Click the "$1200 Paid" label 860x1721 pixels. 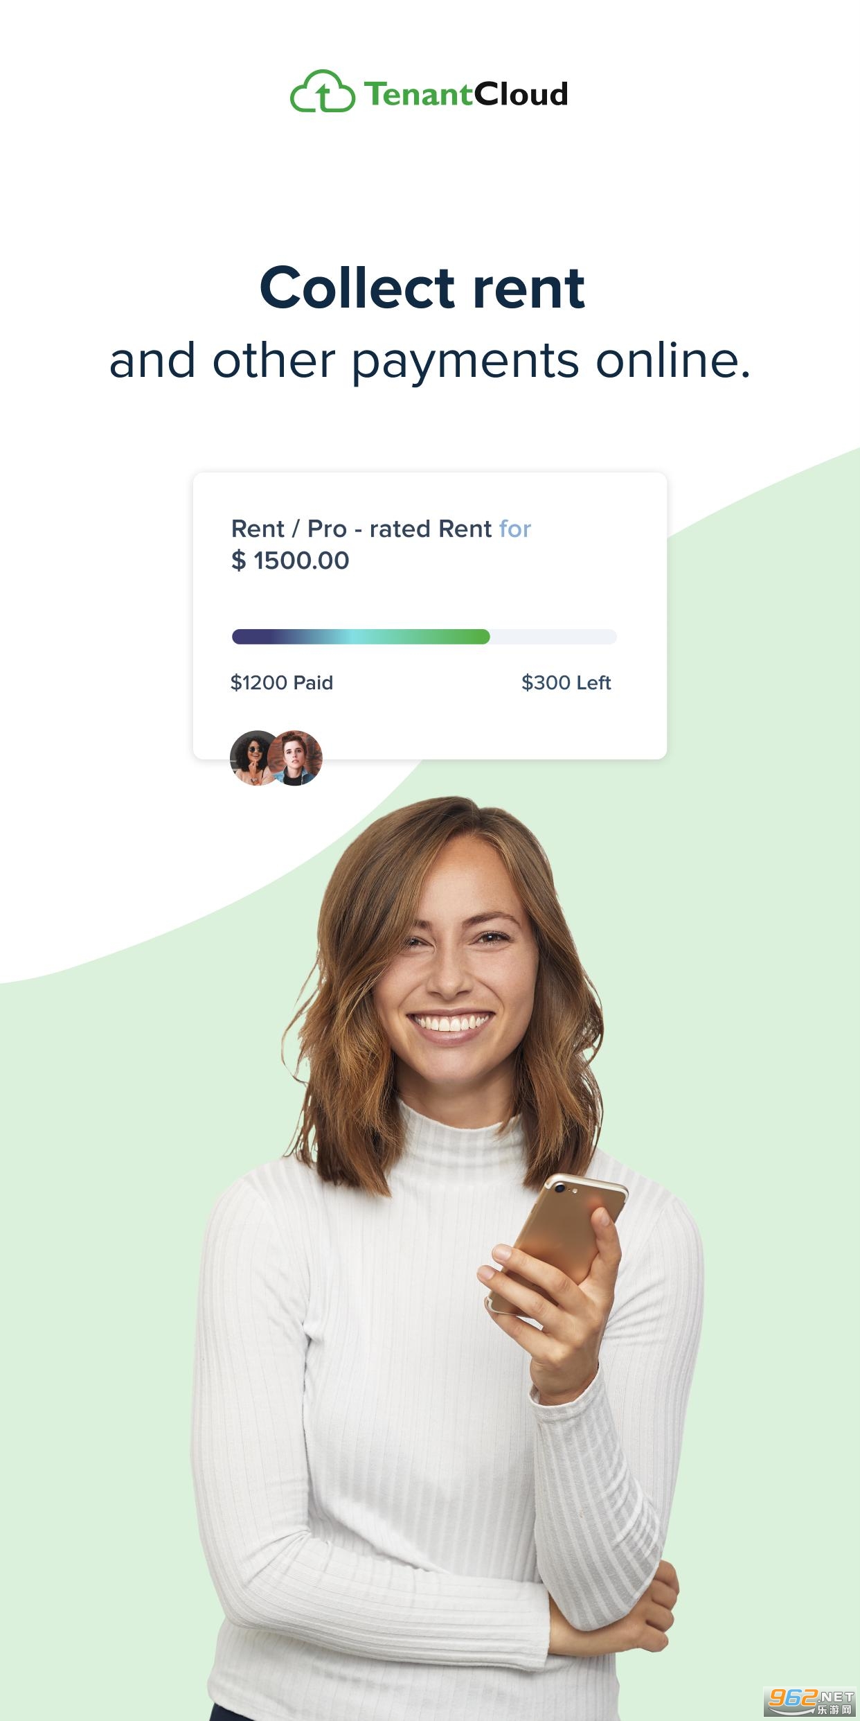[282, 682]
